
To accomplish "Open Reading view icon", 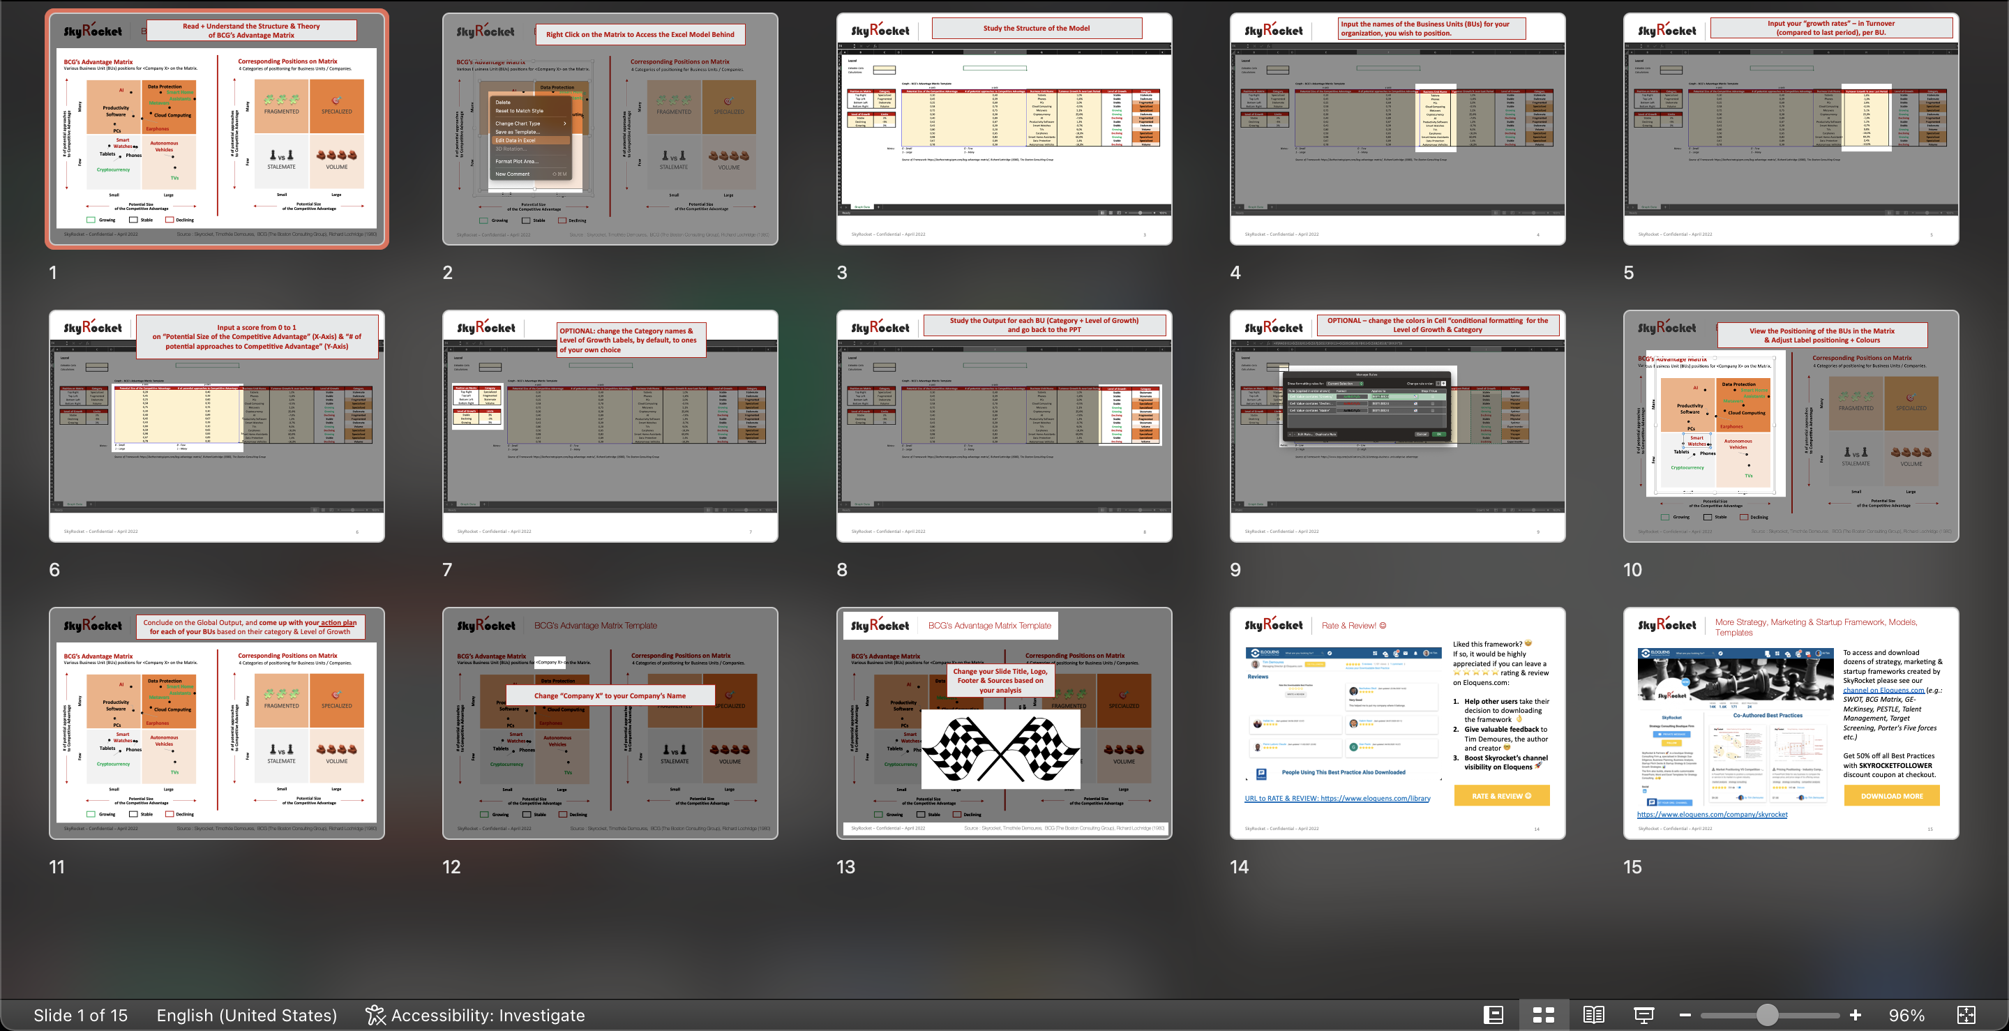I will pyautogui.click(x=1593, y=1015).
